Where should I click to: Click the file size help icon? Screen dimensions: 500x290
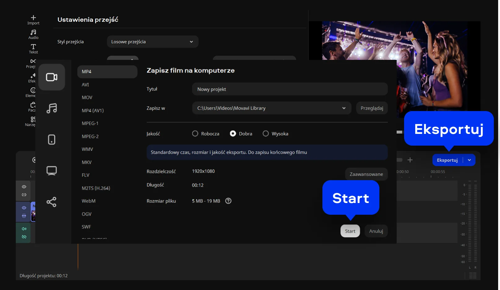(x=228, y=201)
